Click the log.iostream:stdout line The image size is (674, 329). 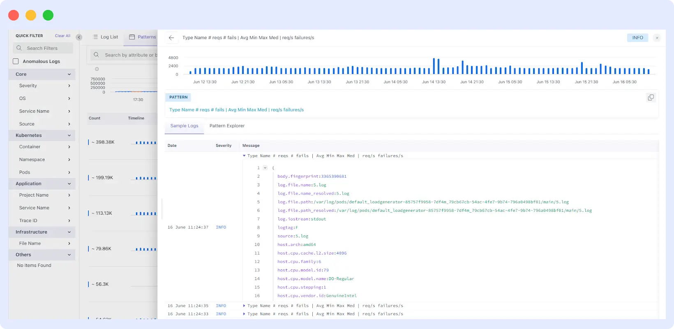302,219
